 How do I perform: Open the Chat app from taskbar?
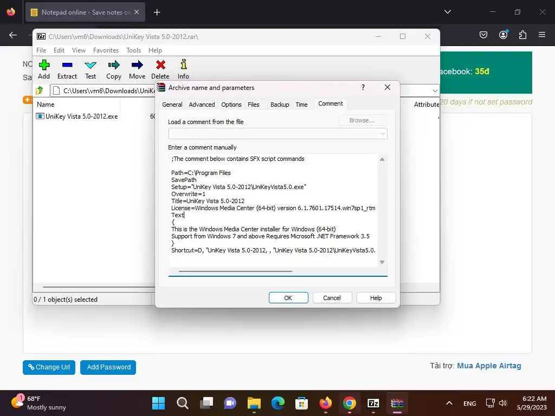[230, 403]
